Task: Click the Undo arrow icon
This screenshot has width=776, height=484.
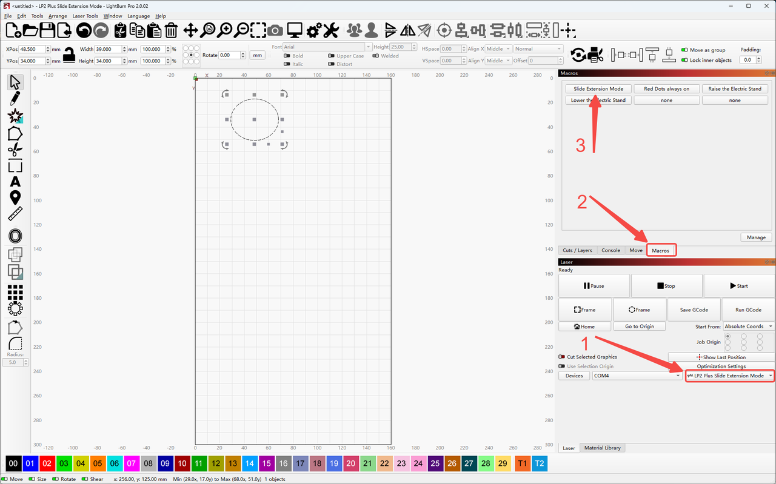Action: point(84,30)
